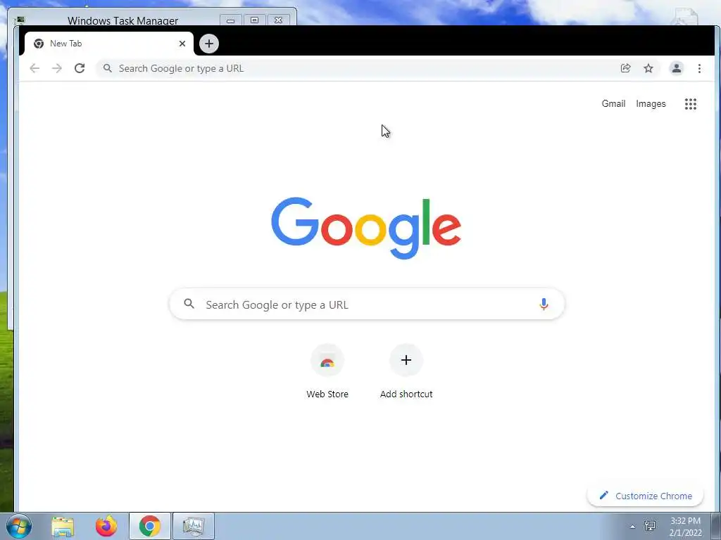721x540 pixels.
Task: Open a new tab with the plus button
Action: (x=209, y=44)
